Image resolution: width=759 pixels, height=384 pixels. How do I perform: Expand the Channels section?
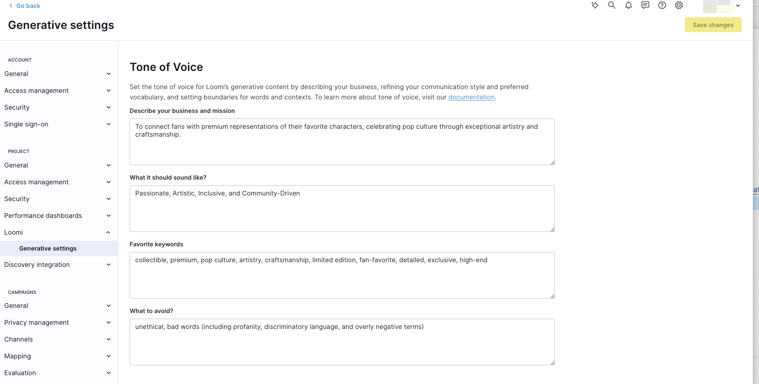point(109,339)
